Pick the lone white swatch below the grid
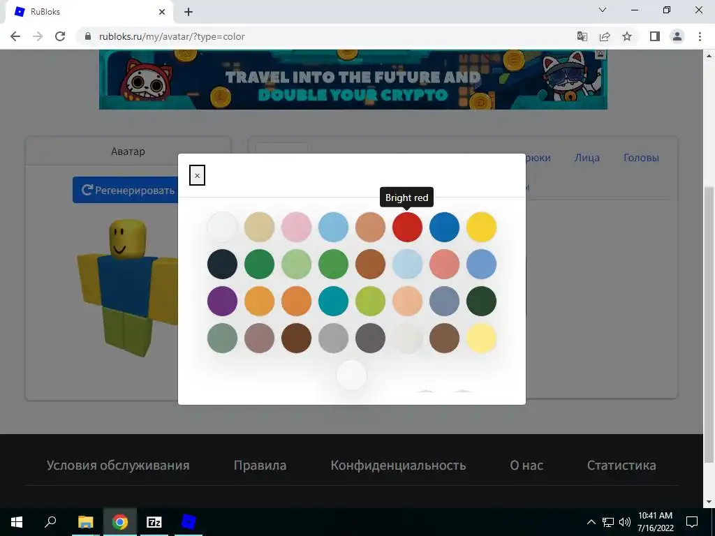715x536 pixels. pyautogui.click(x=352, y=375)
